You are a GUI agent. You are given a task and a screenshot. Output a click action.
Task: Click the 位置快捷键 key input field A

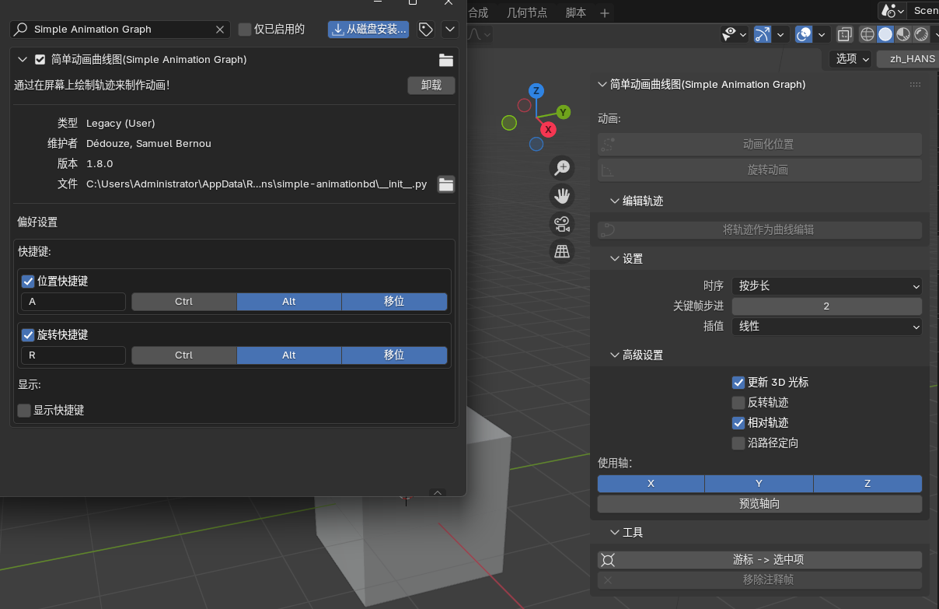73,302
